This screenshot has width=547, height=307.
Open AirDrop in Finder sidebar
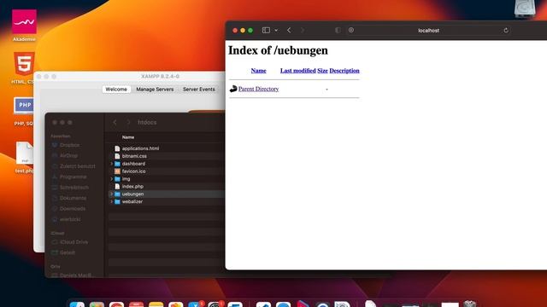point(68,155)
